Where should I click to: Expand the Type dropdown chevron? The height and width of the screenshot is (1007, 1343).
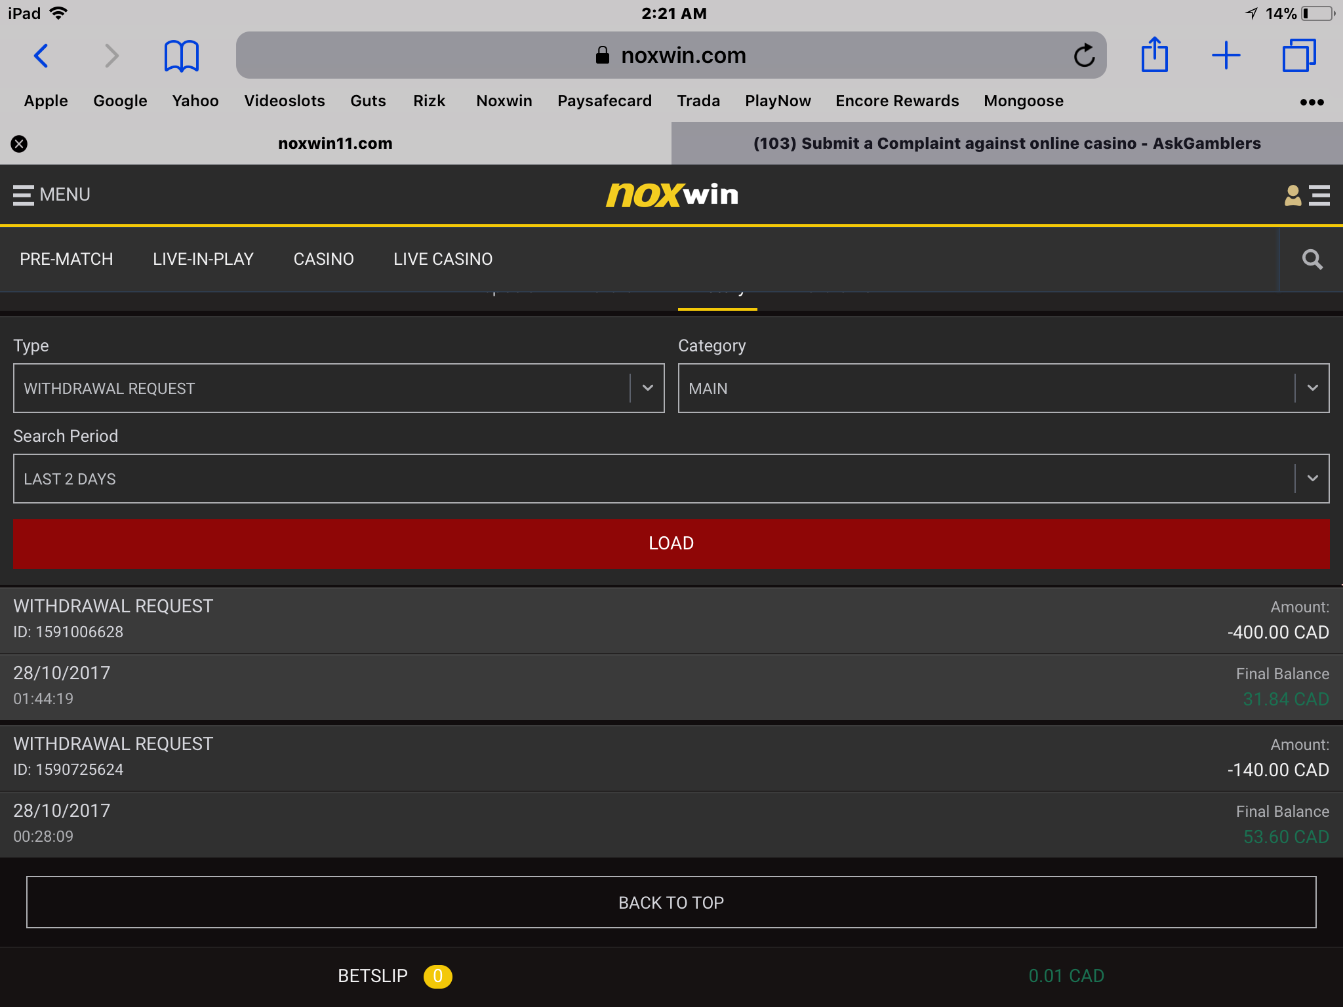point(648,388)
